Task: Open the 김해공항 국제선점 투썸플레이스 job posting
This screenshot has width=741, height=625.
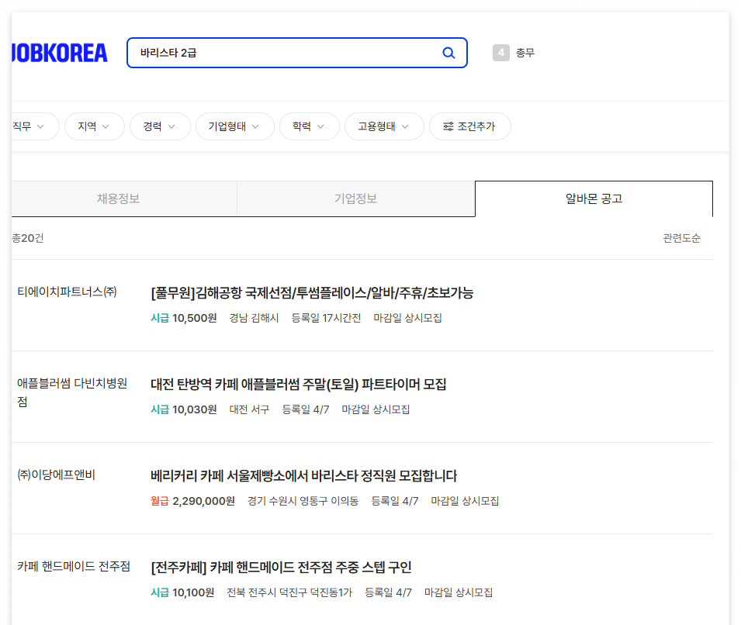Action: 313,293
